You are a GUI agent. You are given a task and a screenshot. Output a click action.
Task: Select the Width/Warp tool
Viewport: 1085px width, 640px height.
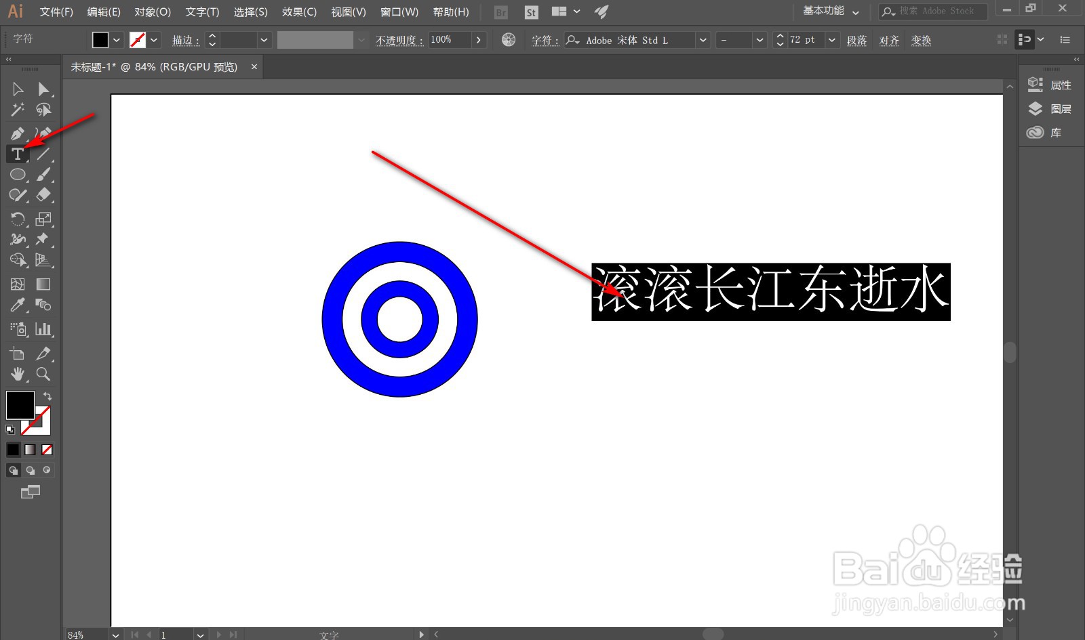18,239
